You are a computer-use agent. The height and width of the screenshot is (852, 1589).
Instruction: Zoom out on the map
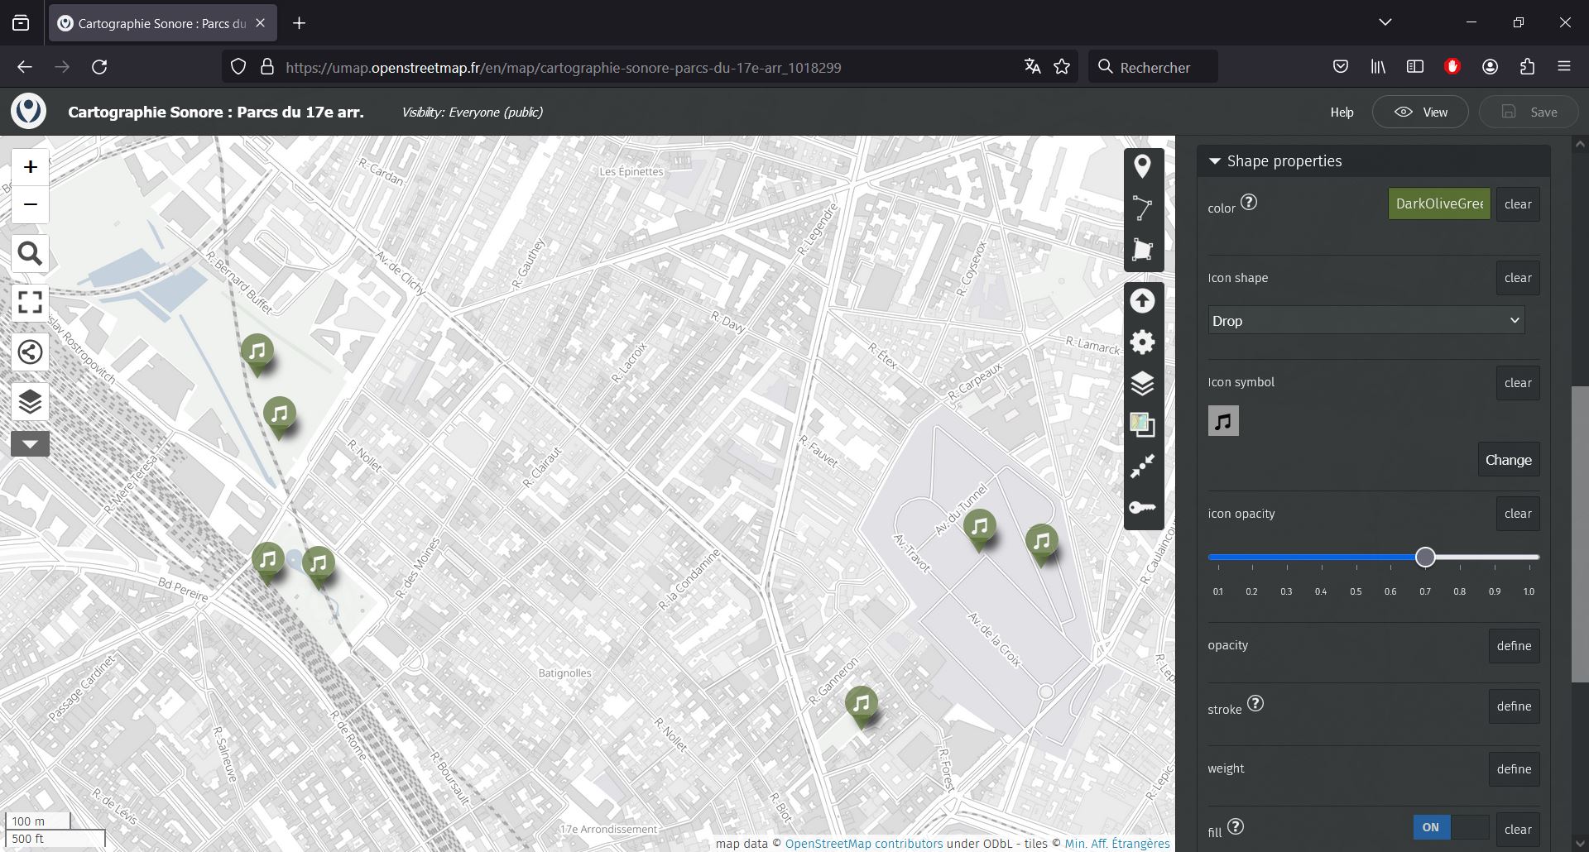pos(31,204)
